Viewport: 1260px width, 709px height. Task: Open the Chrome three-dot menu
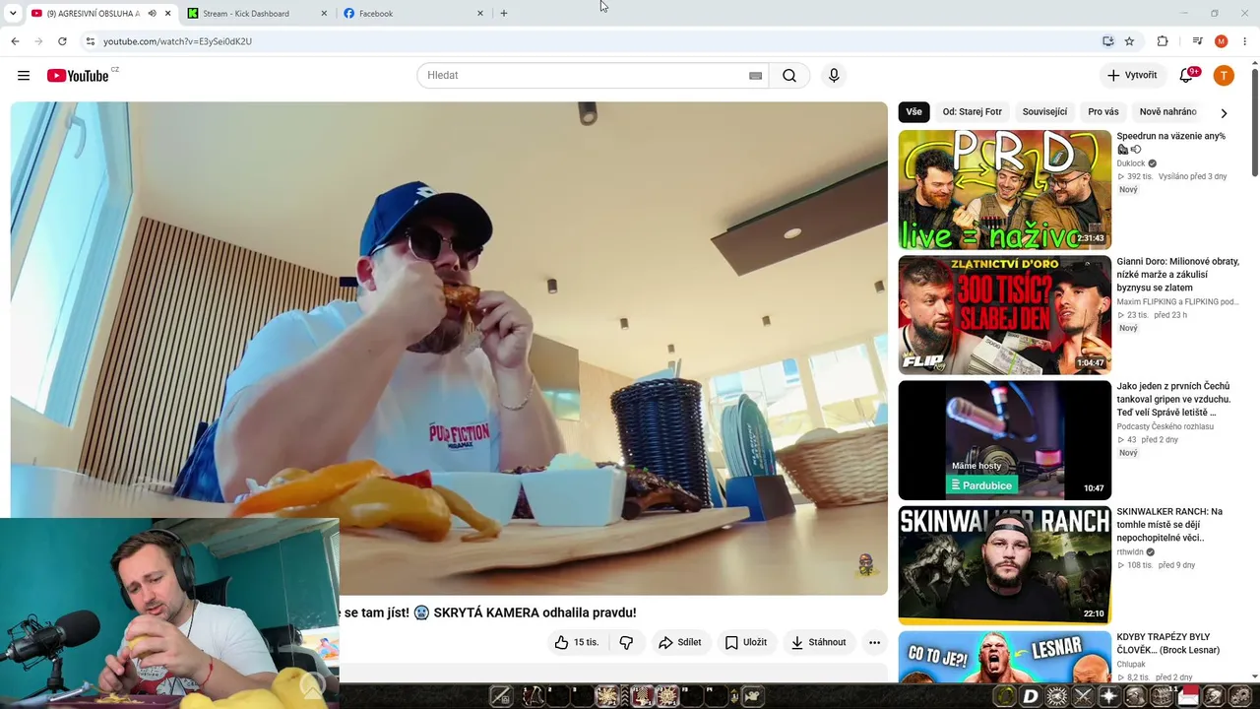[x=1245, y=41]
